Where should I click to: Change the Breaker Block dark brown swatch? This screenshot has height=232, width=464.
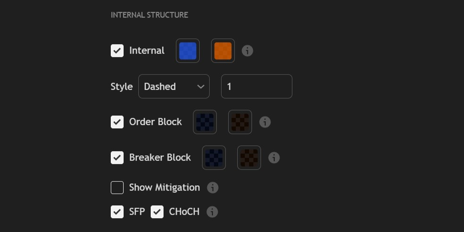[x=249, y=158]
